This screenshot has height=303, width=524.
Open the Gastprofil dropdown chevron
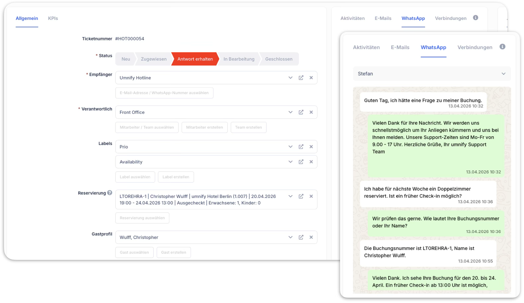[x=291, y=237]
